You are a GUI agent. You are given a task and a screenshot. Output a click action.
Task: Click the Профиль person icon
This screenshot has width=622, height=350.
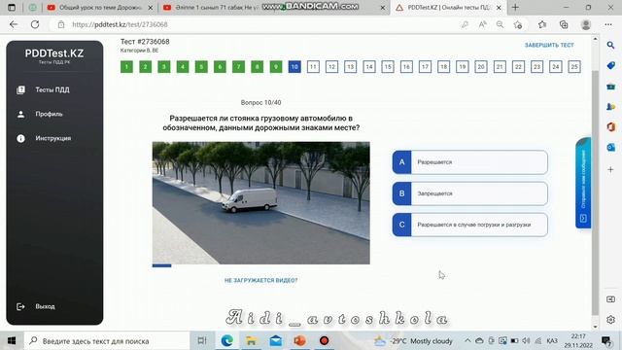pos(20,115)
